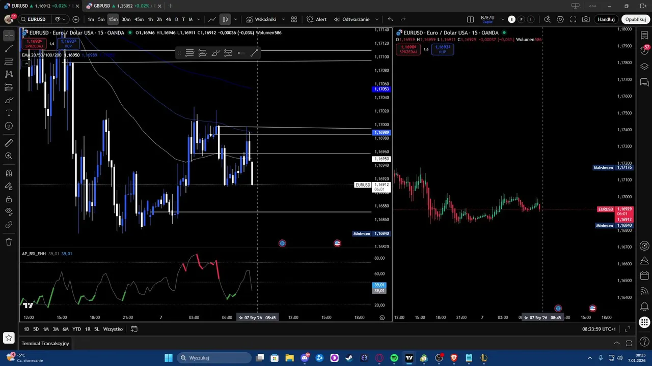Switch to the 1h timeframe

pos(150,19)
